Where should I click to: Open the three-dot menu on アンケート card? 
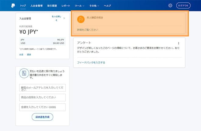coord(179,43)
